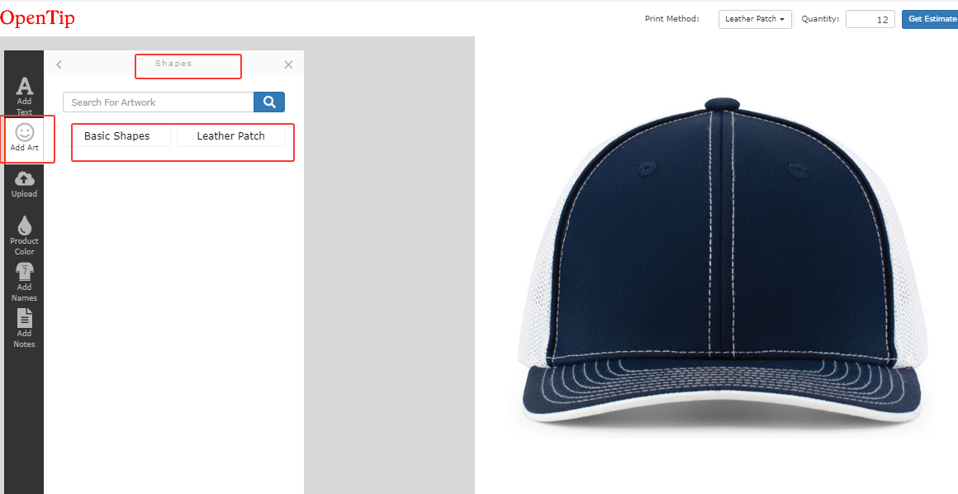Viewport: 958px width, 494px height.
Task: Close the Shapes panel with the X
Action: (288, 64)
